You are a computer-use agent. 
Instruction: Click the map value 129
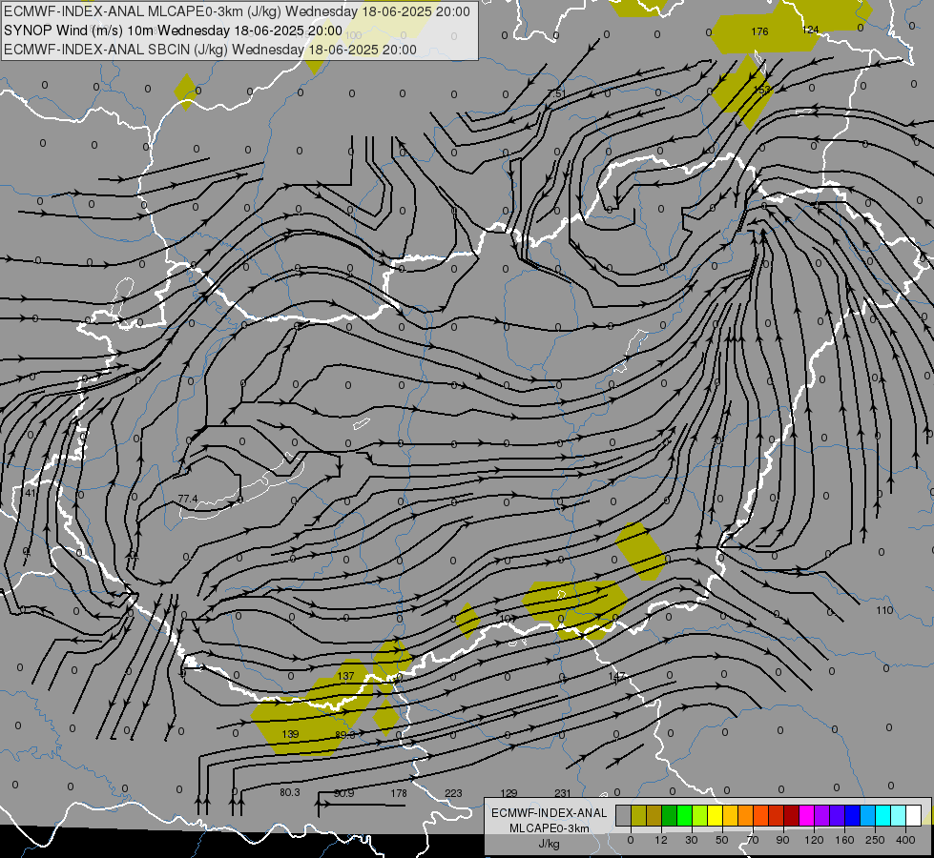click(x=509, y=793)
